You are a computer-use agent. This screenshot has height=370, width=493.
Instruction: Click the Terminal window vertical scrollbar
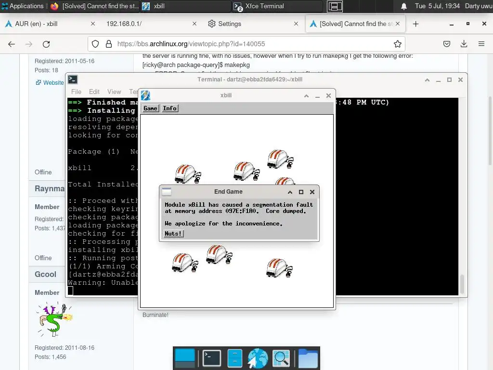462,285
